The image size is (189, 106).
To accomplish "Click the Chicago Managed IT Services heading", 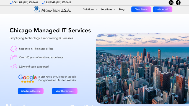I will (50, 30).
